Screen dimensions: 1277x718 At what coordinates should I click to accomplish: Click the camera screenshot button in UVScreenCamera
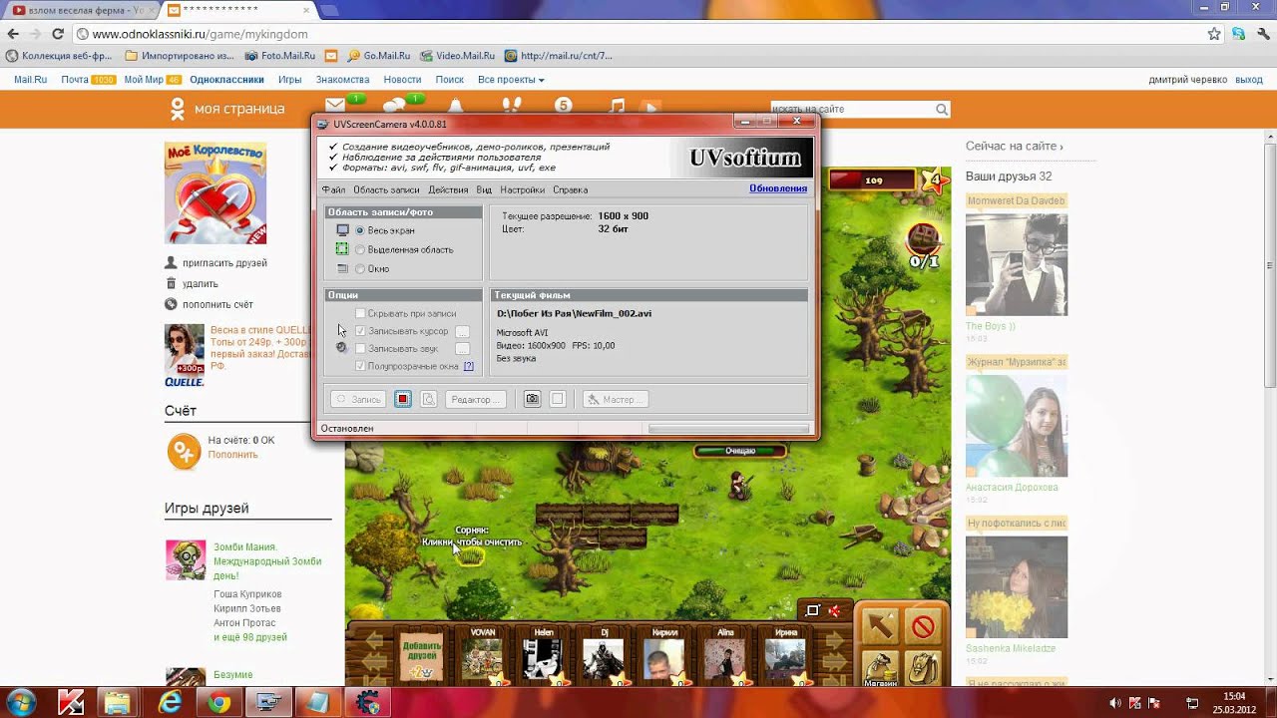[x=533, y=399]
